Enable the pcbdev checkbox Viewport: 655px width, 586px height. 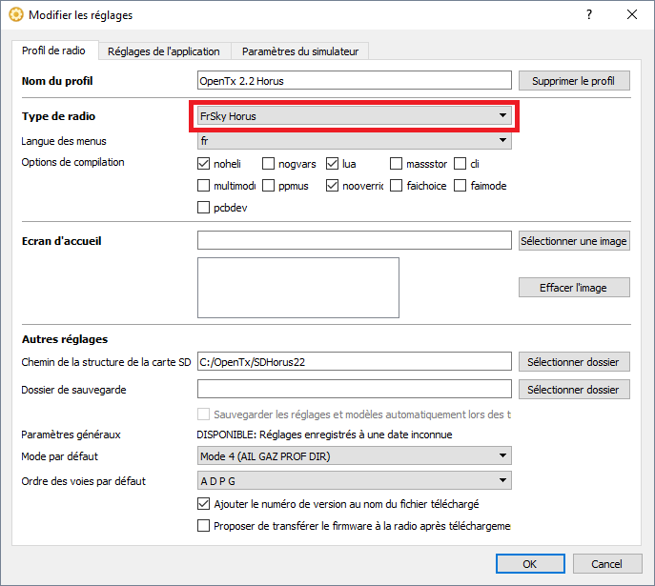pos(203,207)
